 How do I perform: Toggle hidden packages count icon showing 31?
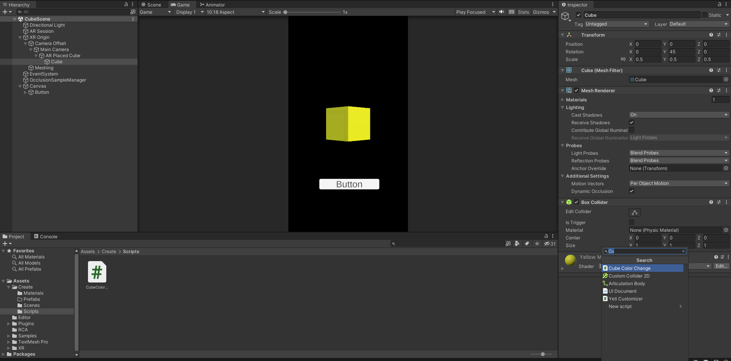coord(550,244)
